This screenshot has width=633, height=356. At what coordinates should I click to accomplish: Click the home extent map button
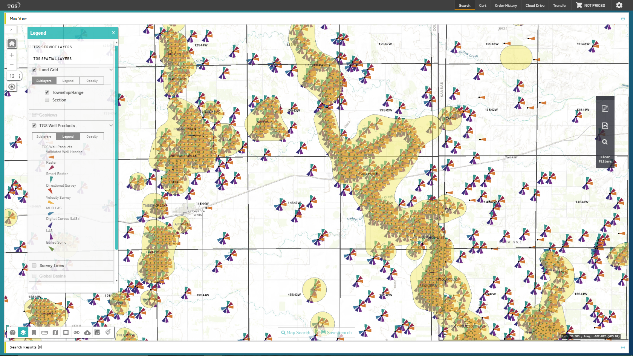tap(12, 43)
